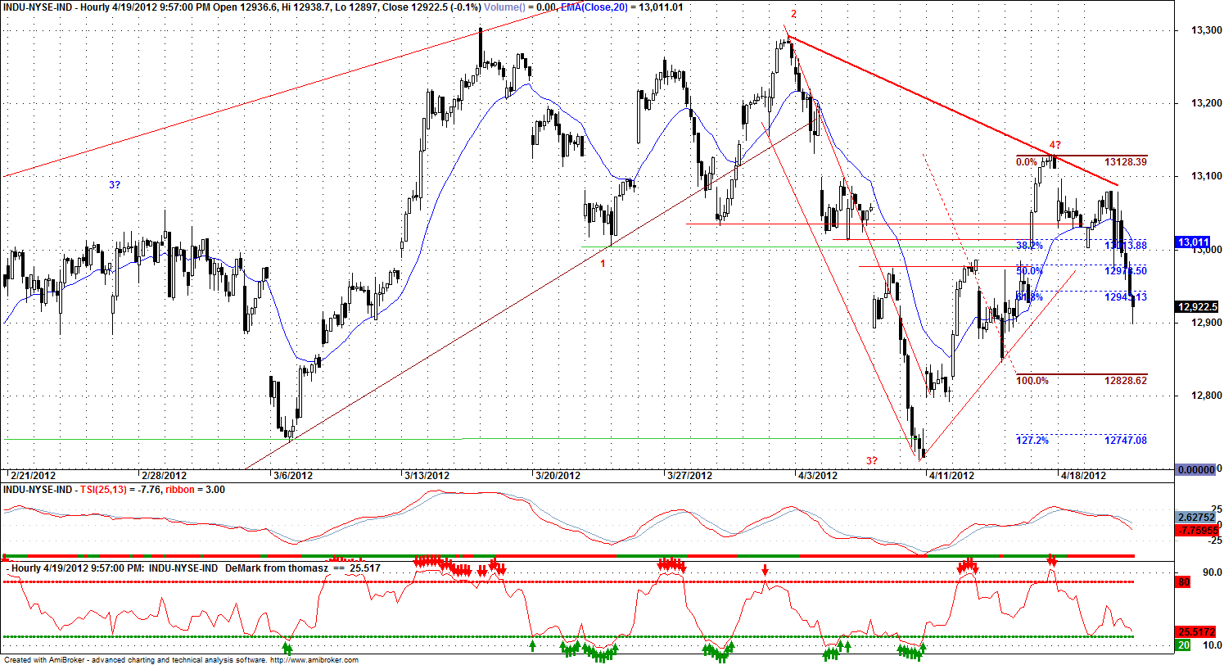Click the 90.0 label on the DeMark axis
The height and width of the screenshot is (665, 1224).
1212,572
